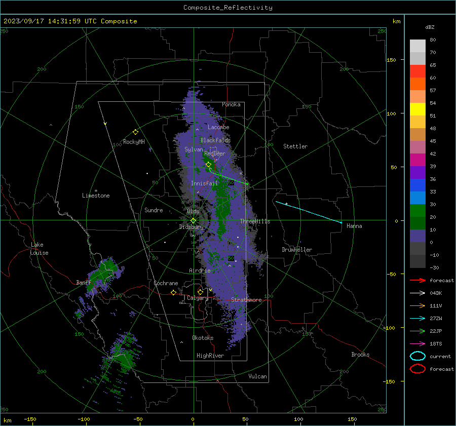Click the purple 0 dBZ color swatch
The width and height of the screenshot is (456, 426).
[417, 236]
